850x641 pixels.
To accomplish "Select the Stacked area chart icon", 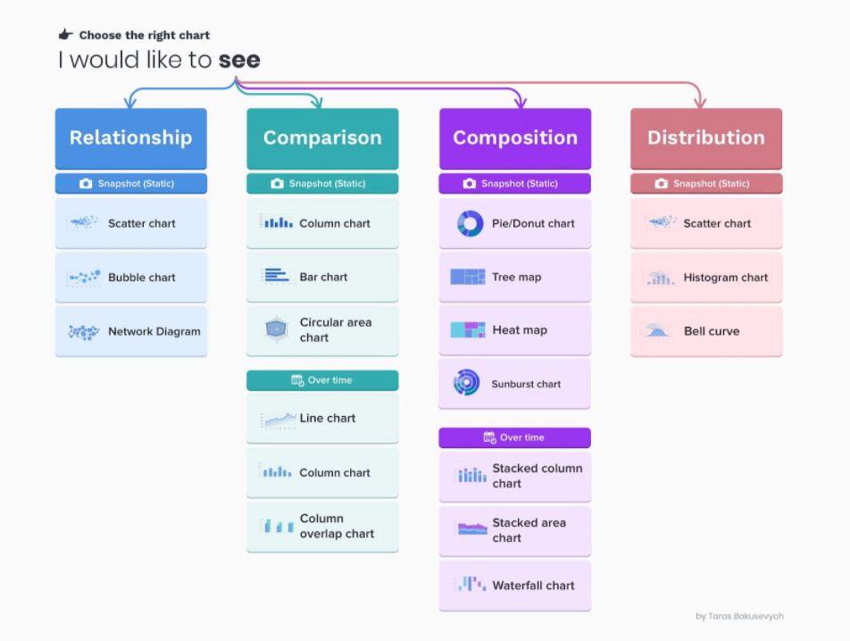I will click(471, 529).
